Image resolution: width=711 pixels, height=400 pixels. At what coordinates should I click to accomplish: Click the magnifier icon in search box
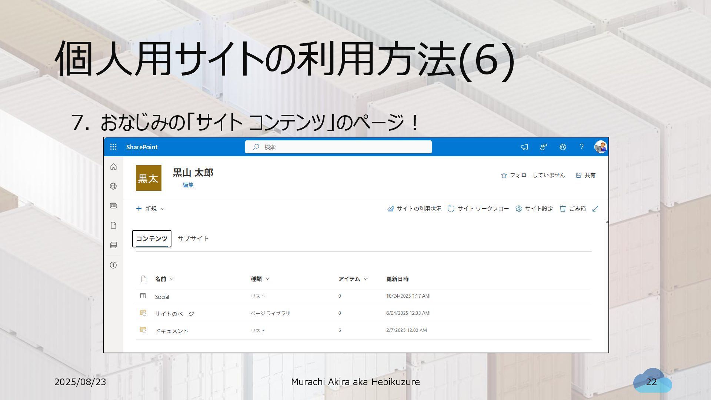coord(256,147)
